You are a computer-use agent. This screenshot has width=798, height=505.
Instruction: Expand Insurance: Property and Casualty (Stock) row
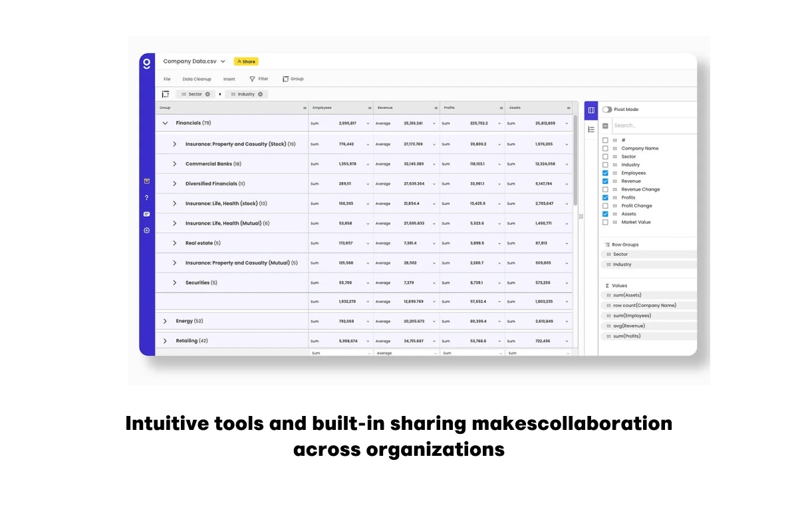coord(175,144)
